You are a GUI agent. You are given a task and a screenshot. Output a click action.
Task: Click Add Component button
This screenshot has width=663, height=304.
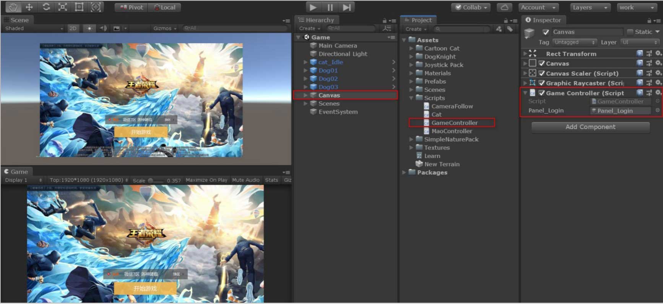pos(590,127)
